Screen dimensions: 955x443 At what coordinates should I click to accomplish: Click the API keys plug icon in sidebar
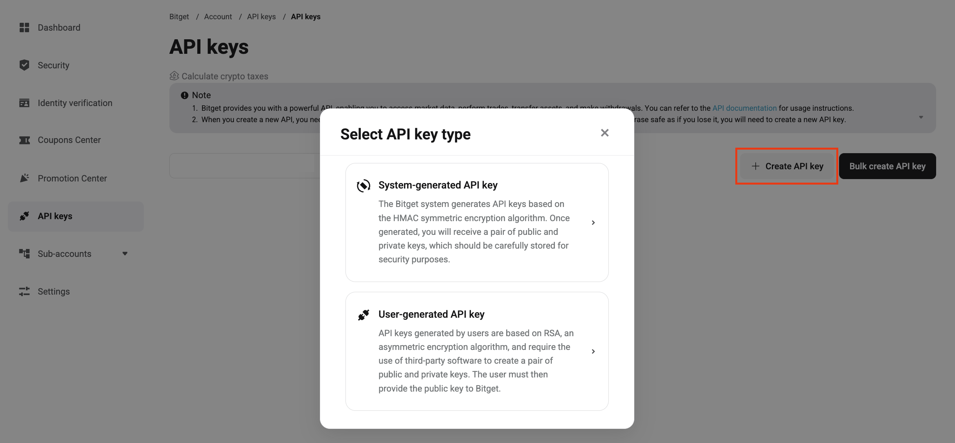tap(24, 216)
